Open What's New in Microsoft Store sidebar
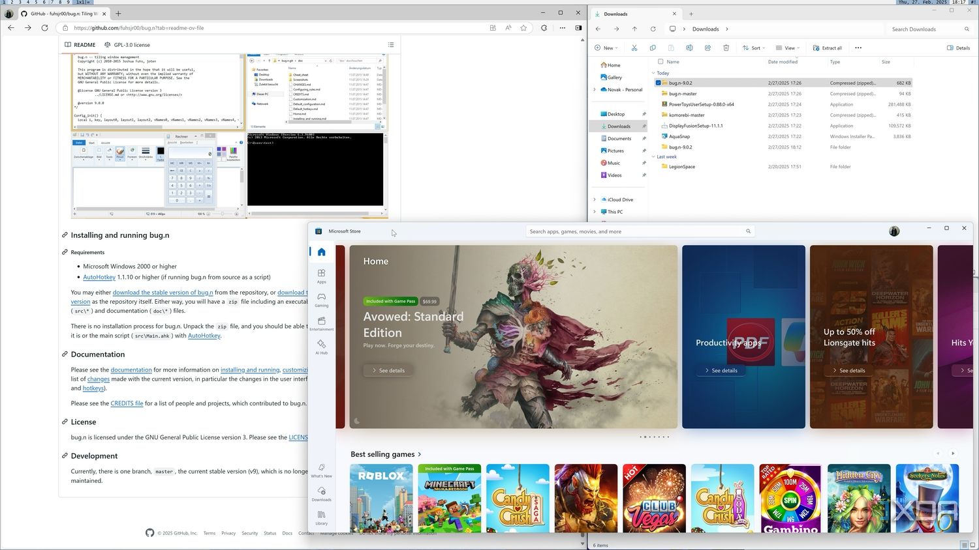The image size is (979, 550). pyautogui.click(x=322, y=470)
